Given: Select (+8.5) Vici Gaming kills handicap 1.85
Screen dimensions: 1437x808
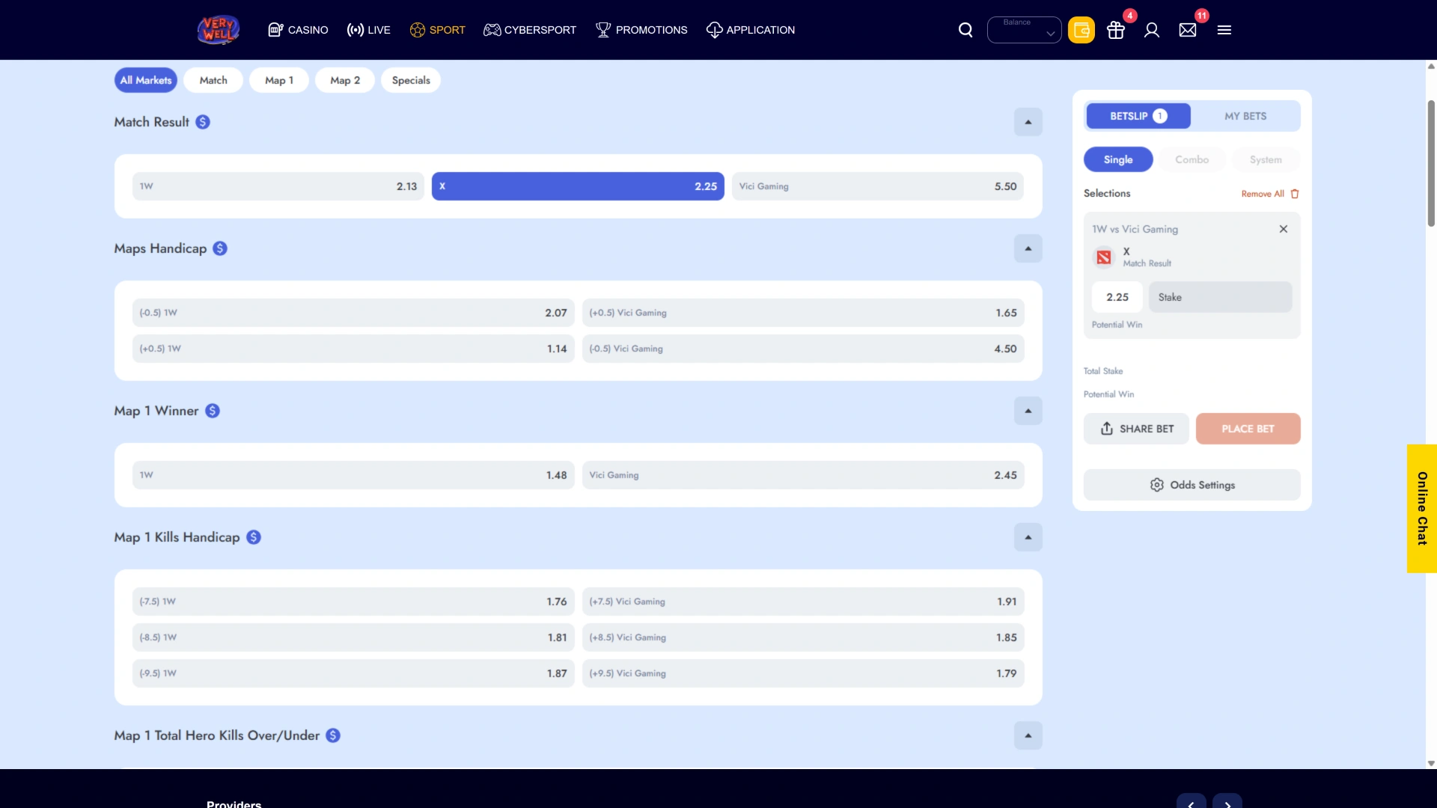Looking at the screenshot, I should 803,637.
